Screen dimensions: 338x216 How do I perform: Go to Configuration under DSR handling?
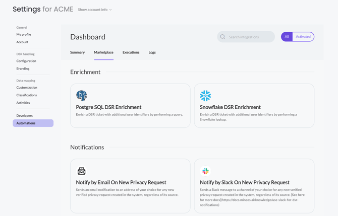point(26,61)
